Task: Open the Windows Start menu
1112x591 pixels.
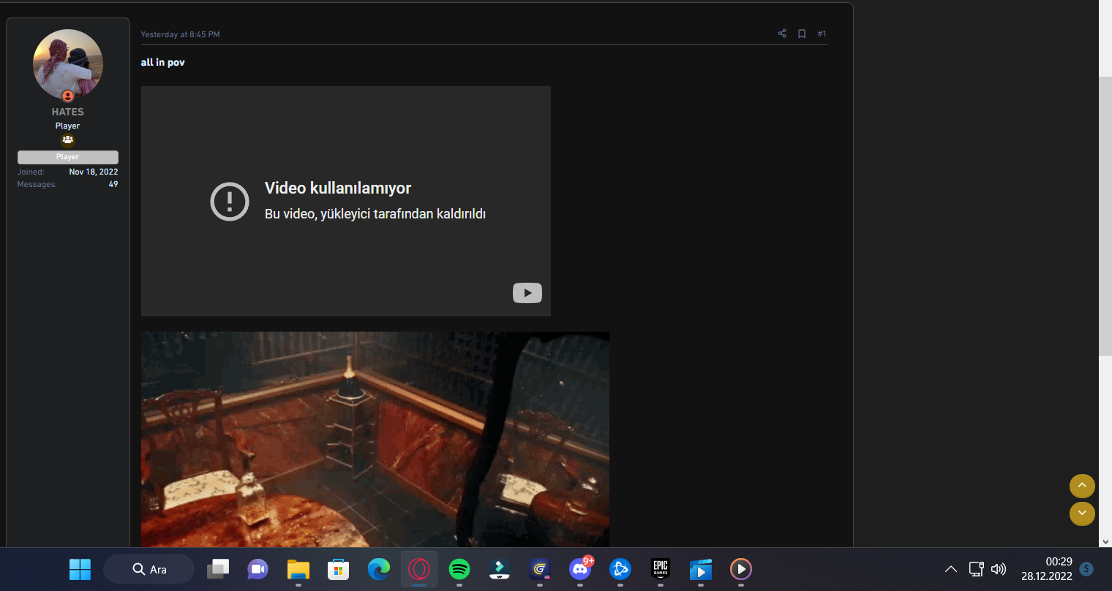Action: [x=80, y=569]
